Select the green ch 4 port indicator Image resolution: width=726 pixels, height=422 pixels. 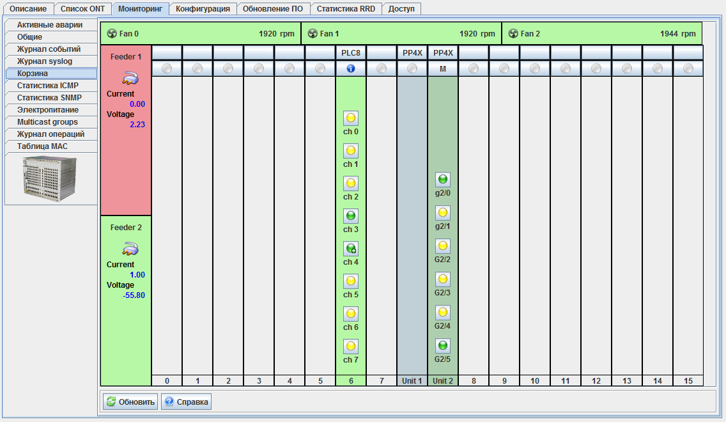pyautogui.click(x=350, y=249)
